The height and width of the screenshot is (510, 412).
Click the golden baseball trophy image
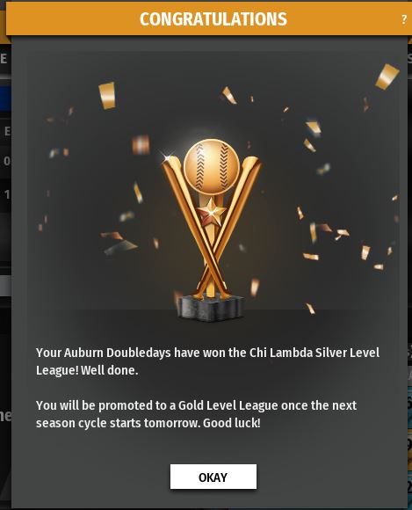(x=211, y=230)
